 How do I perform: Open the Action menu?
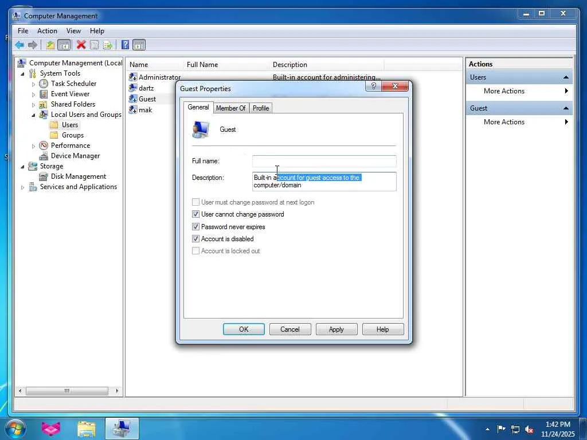click(x=47, y=31)
